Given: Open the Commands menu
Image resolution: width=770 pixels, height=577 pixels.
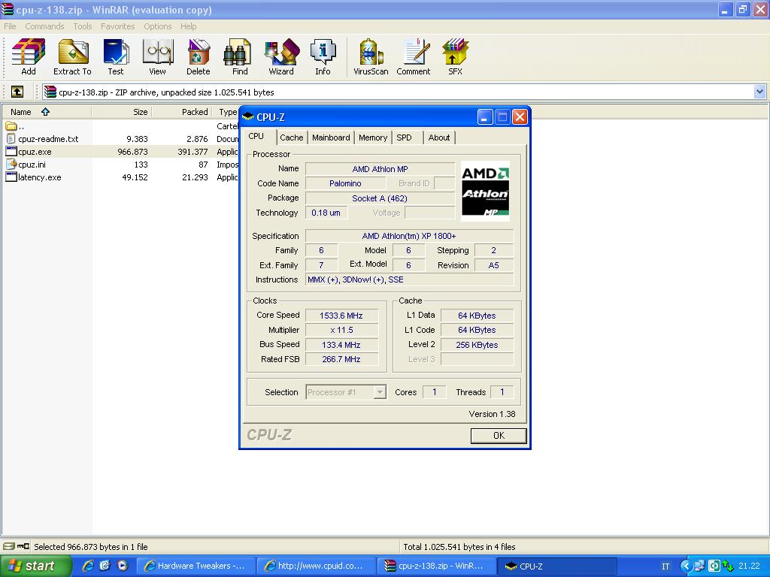Looking at the screenshot, I should point(44,26).
